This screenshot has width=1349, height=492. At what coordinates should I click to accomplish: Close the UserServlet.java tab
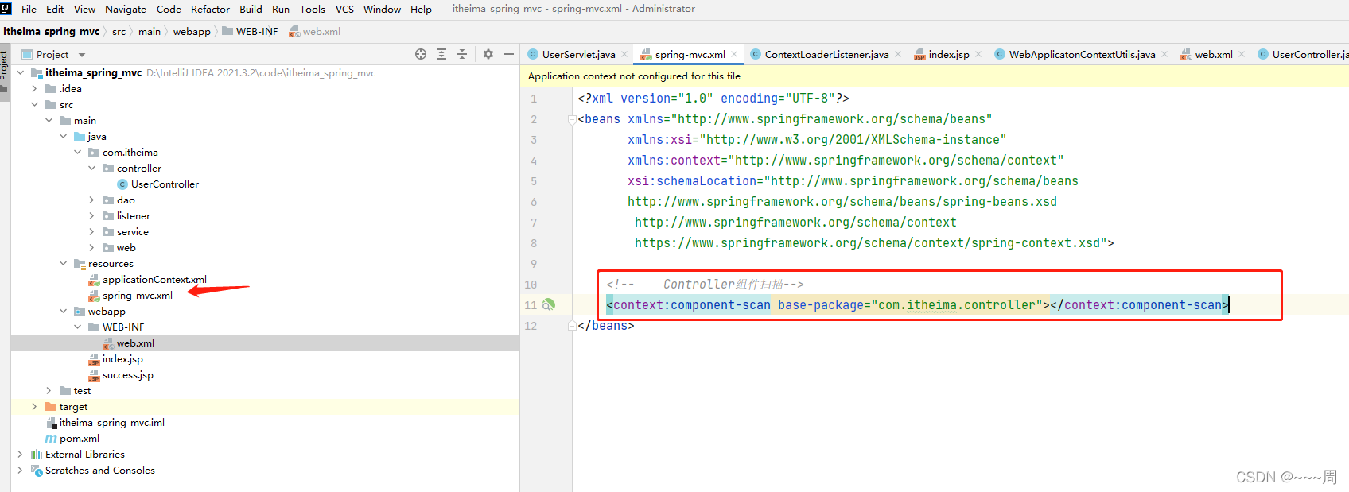pos(624,54)
